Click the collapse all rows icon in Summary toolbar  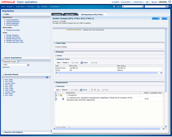tap(95, 90)
